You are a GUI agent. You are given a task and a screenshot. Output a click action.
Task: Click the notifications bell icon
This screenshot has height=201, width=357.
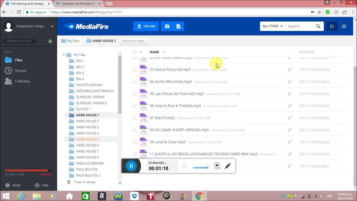click(50, 41)
